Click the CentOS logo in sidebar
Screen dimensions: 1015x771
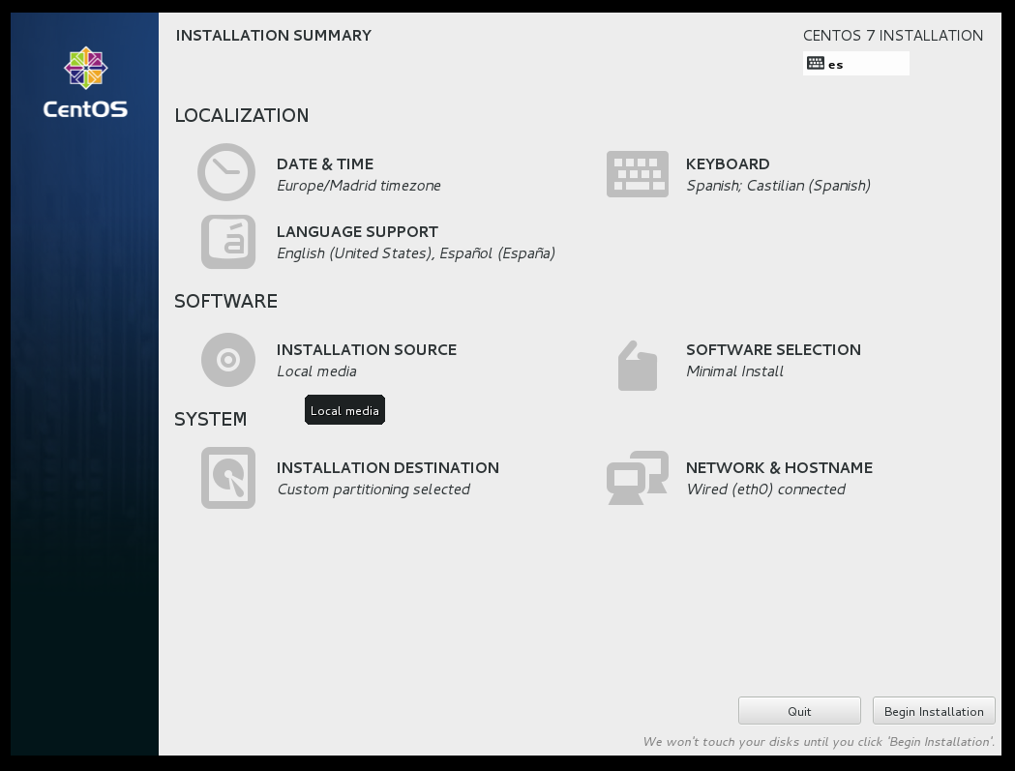point(85,82)
